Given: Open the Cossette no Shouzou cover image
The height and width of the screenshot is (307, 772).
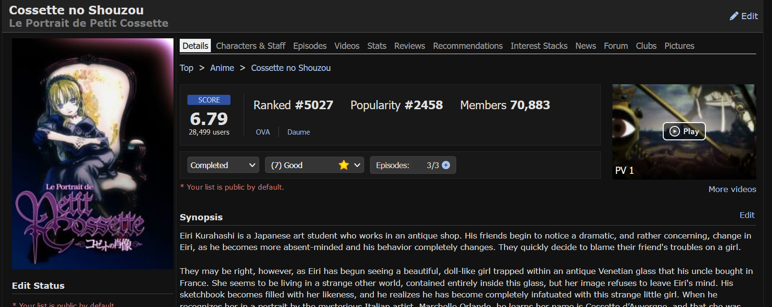Looking at the screenshot, I should coord(92,154).
